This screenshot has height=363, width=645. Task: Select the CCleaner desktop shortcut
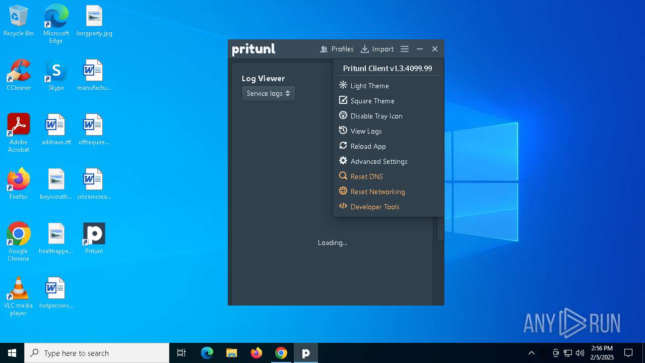click(x=19, y=76)
